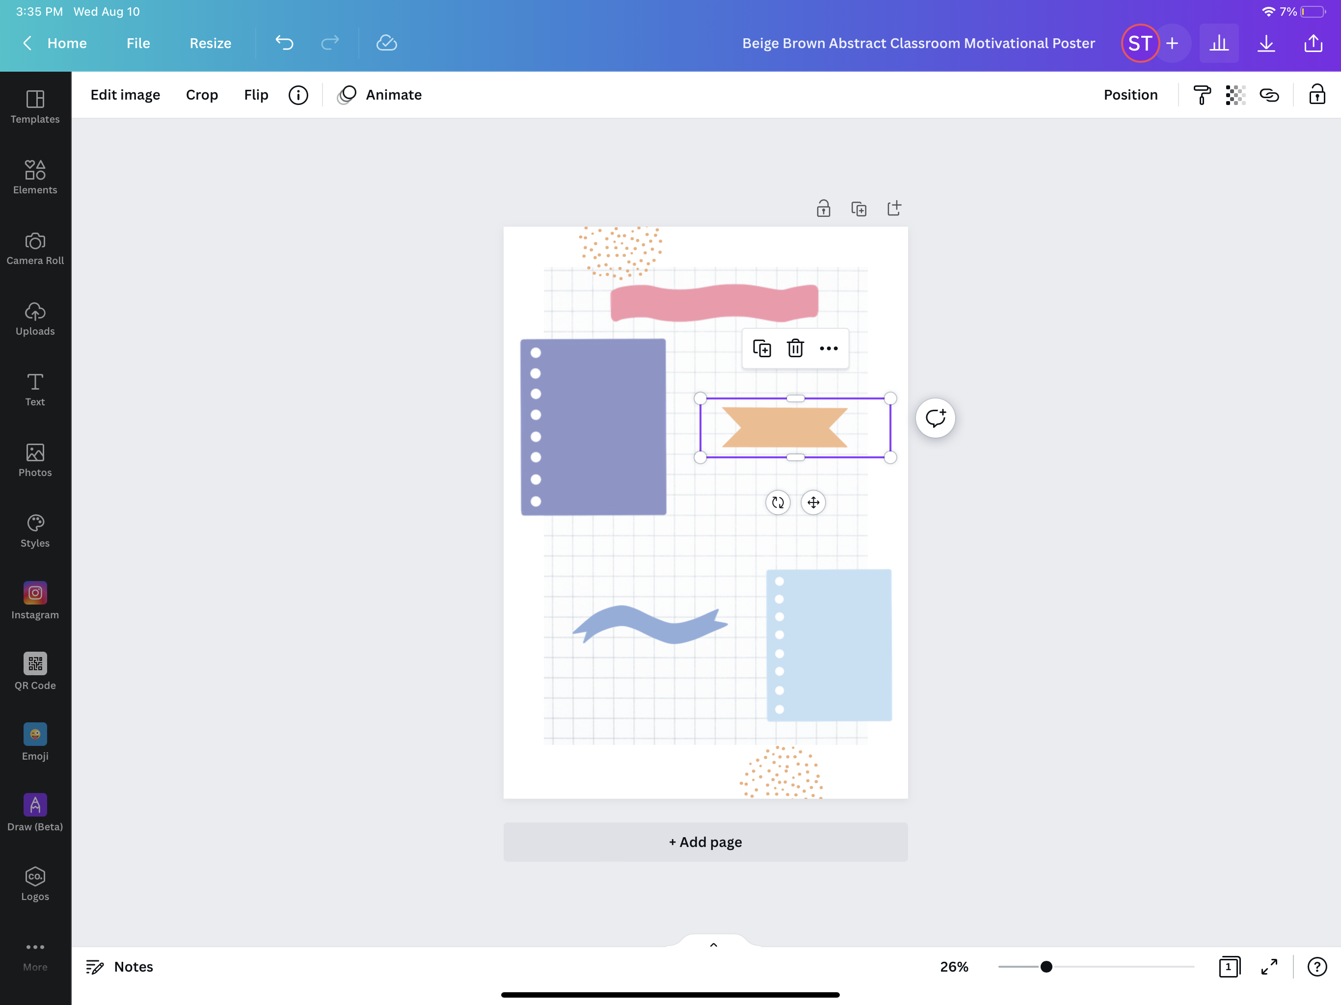Click the Resize option
Screen dimensions: 1341x1005
click(x=209, y=42)
